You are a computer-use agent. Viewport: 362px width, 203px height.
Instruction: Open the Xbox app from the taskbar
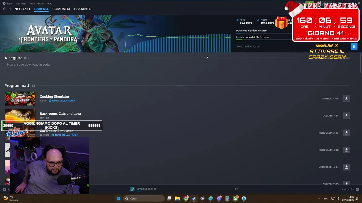(235, 198)
